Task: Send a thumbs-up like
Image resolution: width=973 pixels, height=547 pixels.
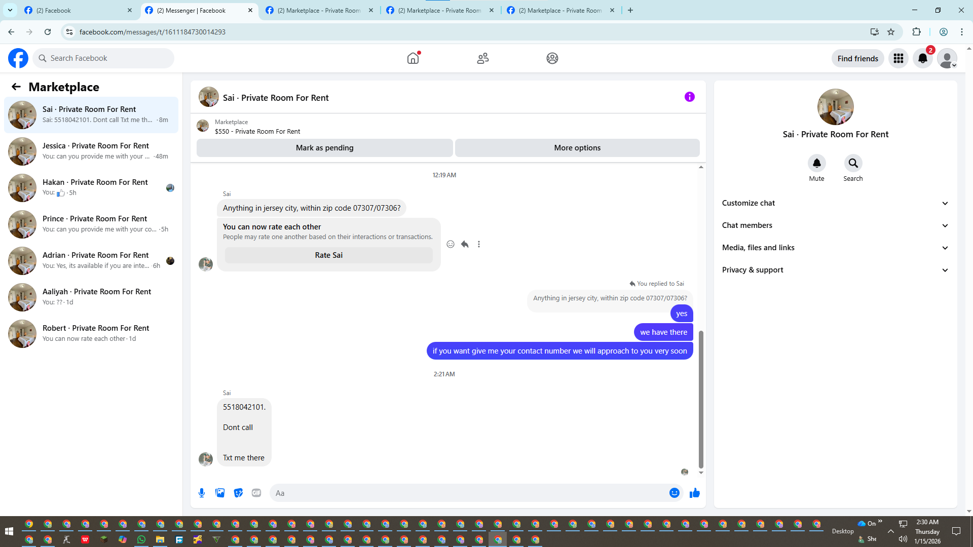Action: pyautogui.click(x=694, y=493)
